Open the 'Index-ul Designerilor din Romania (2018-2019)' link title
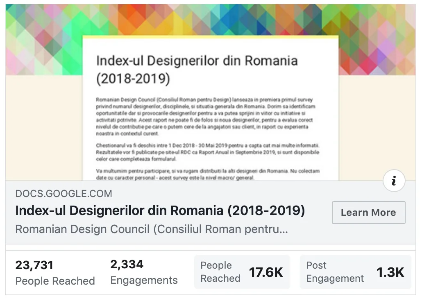The width and height of the screenshot is (422, 301). tap(160, 210)
